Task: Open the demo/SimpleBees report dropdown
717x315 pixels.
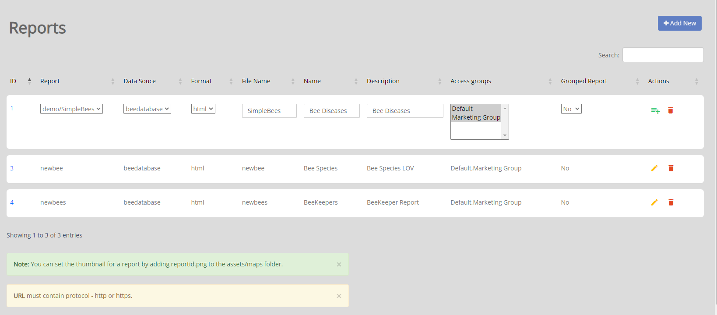Action: tap(71, 109)
